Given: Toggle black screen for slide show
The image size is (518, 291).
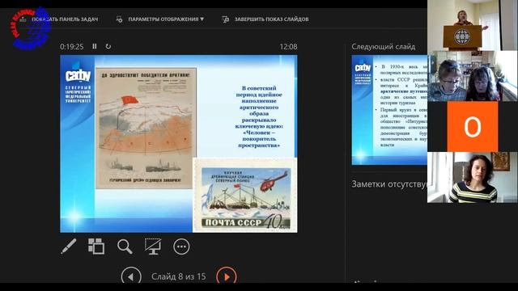Looking at the screenshot, I should click(x=153, y=247).
